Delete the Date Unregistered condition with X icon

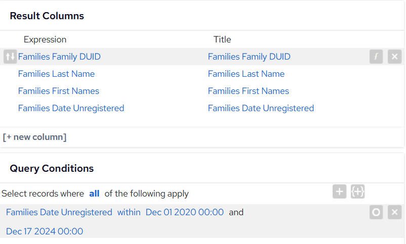(394, 212)
